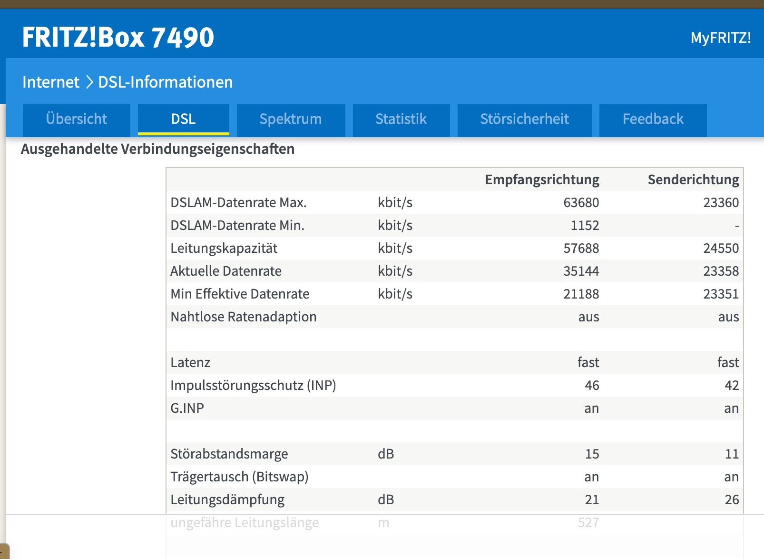Select the value 24550
Viewport: 764px width, 559px height.
coord(721,248)
